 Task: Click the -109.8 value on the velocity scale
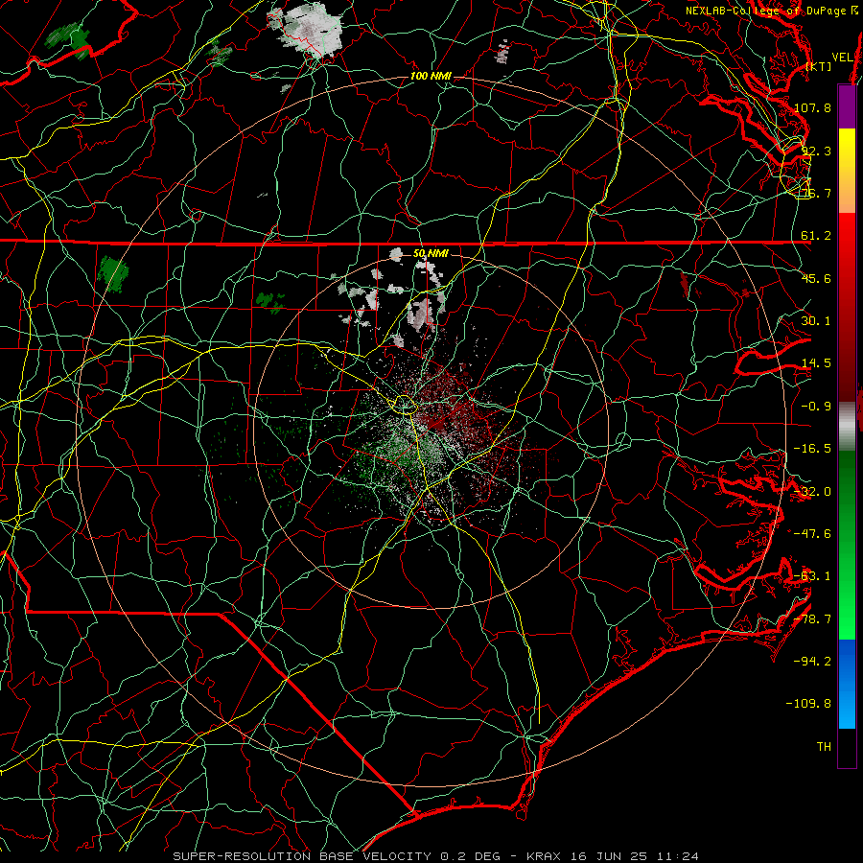click(808, 704)
